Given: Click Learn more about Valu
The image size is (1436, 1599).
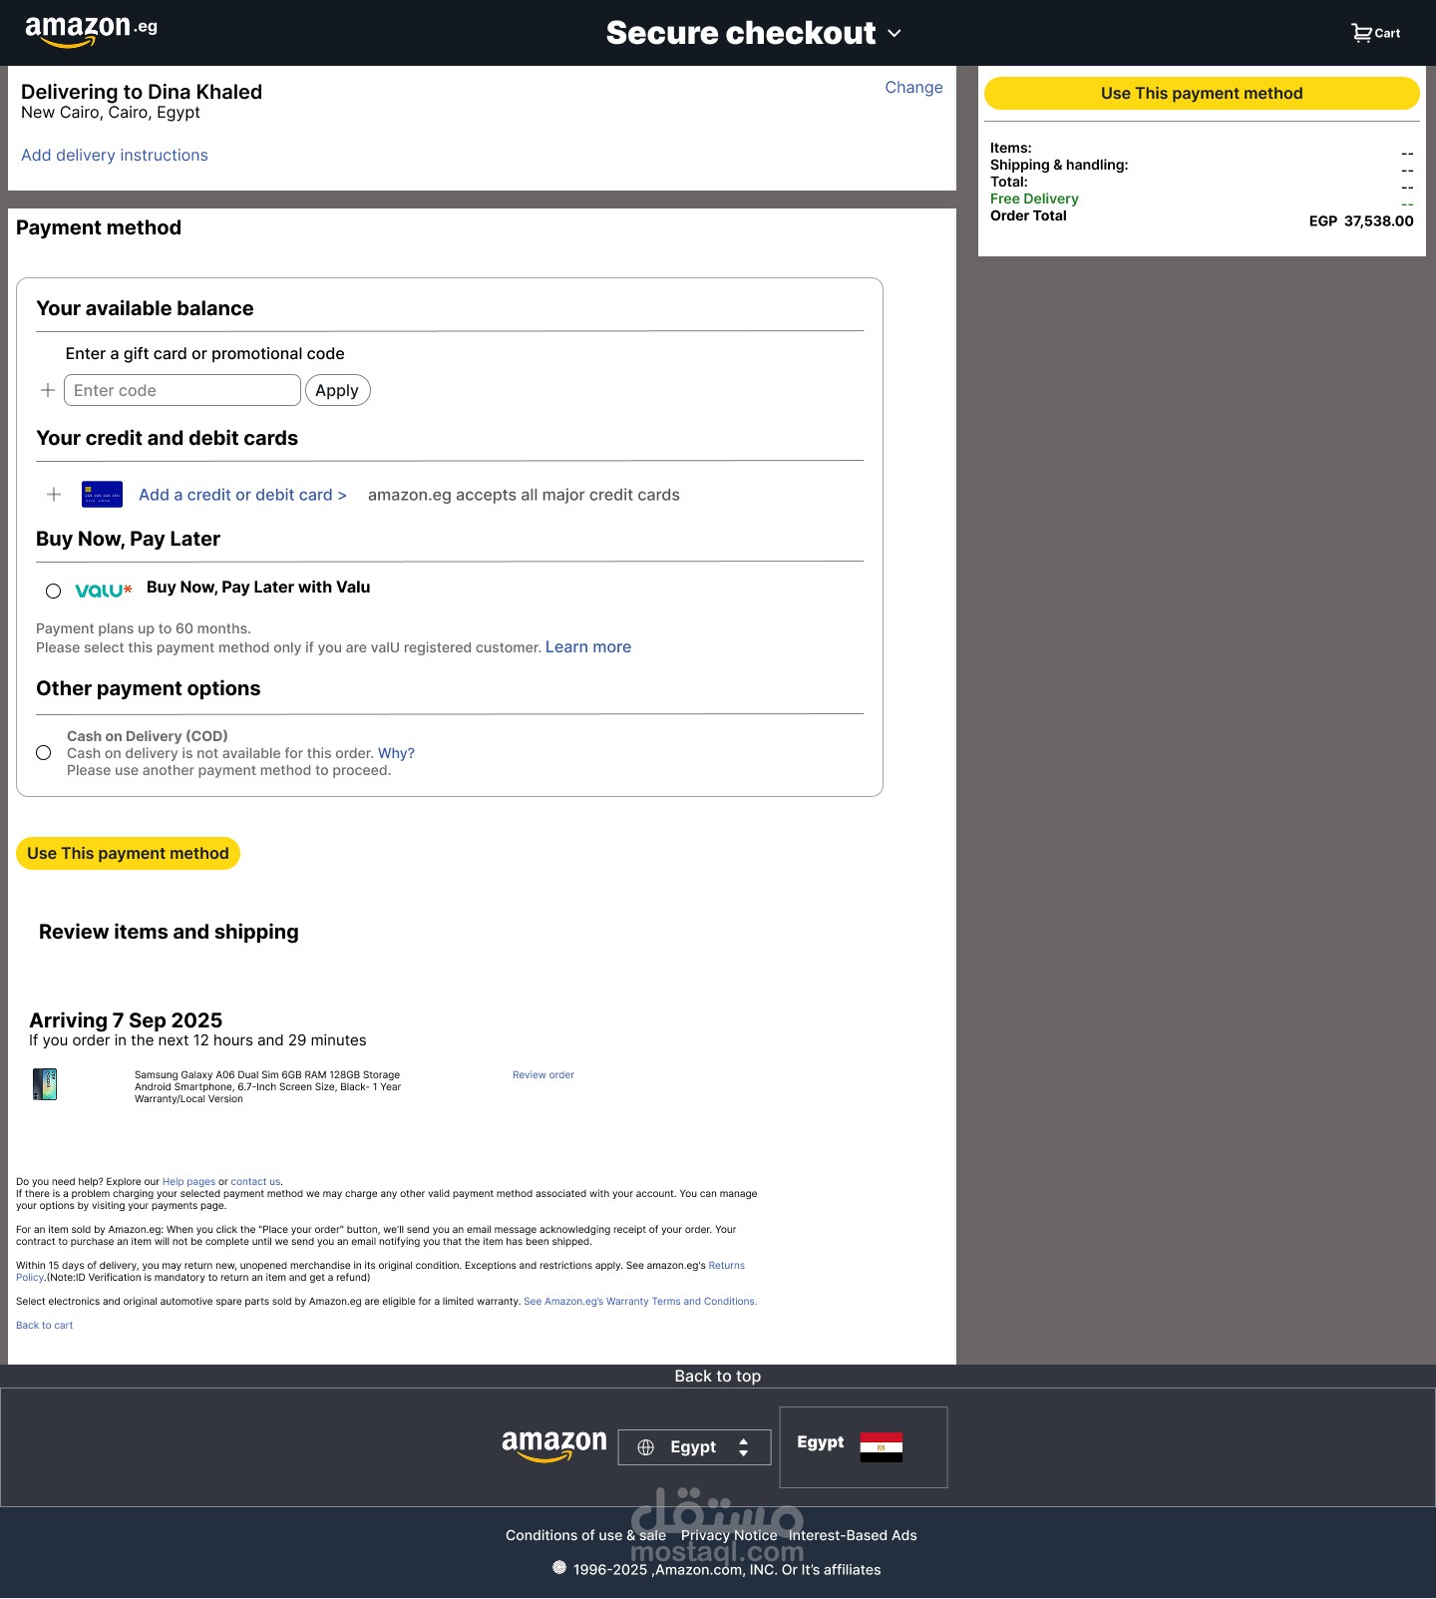Looking at the screenshot, I should pyautogui.click(x=588, y=647).
